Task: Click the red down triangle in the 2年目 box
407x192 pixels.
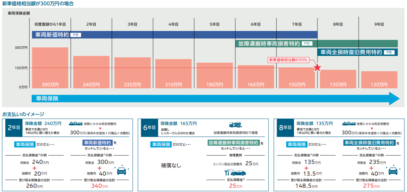Action: click(100, 129)
